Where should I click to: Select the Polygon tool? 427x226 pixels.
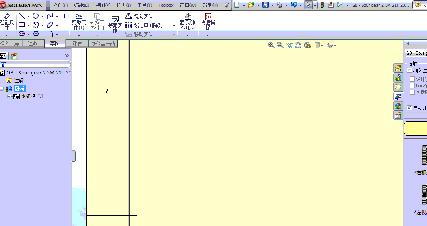[36, 34]
